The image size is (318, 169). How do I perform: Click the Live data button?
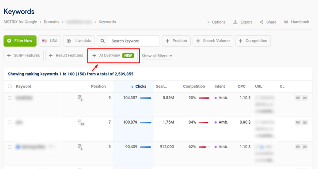(x=79, y=41)
